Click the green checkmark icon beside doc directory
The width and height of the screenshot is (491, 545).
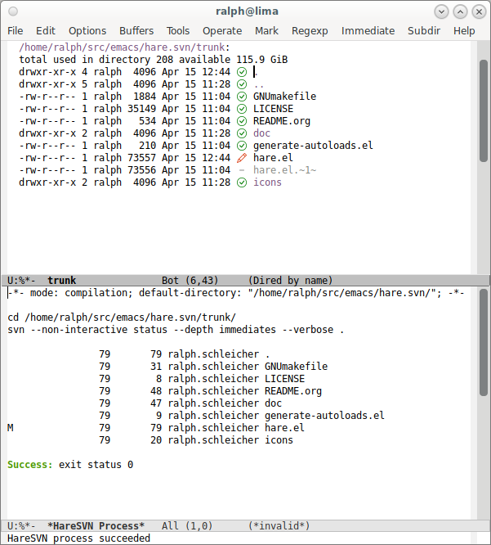click(242, 133)
